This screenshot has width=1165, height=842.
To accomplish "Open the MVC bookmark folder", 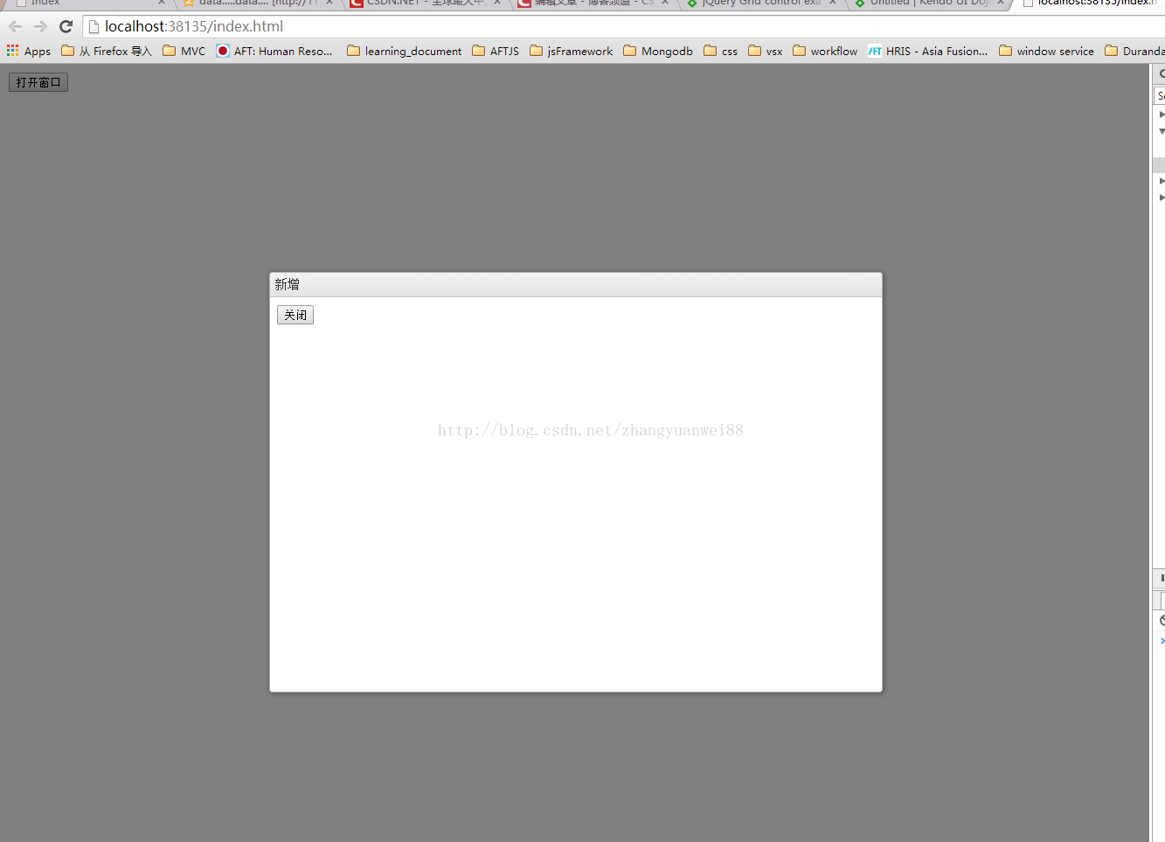I will tap(184, 51).
